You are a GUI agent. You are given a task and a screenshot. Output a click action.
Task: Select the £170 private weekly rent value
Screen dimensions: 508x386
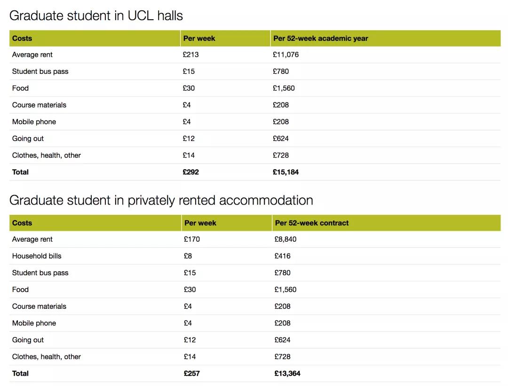click(x=191, y=239)
